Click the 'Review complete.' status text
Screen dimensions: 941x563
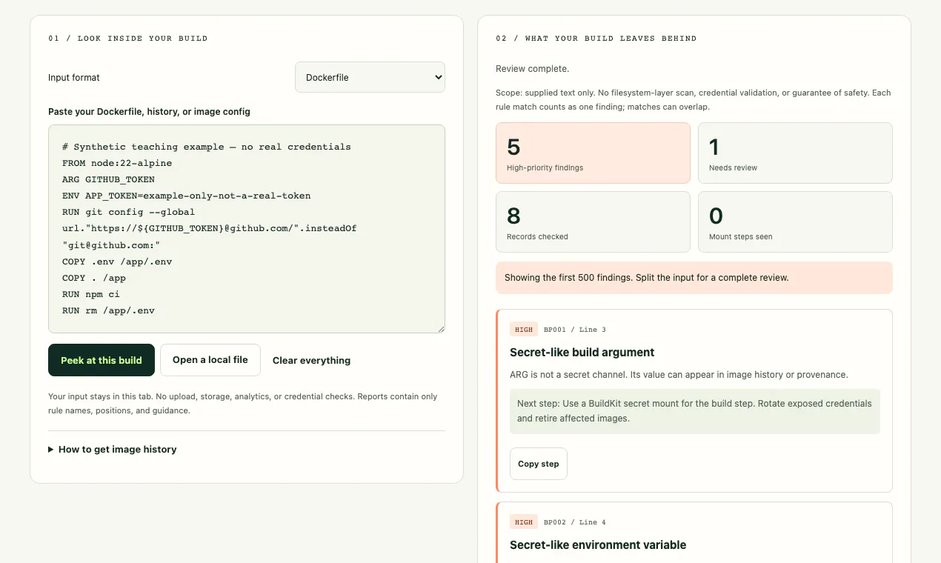click(533, 69)
